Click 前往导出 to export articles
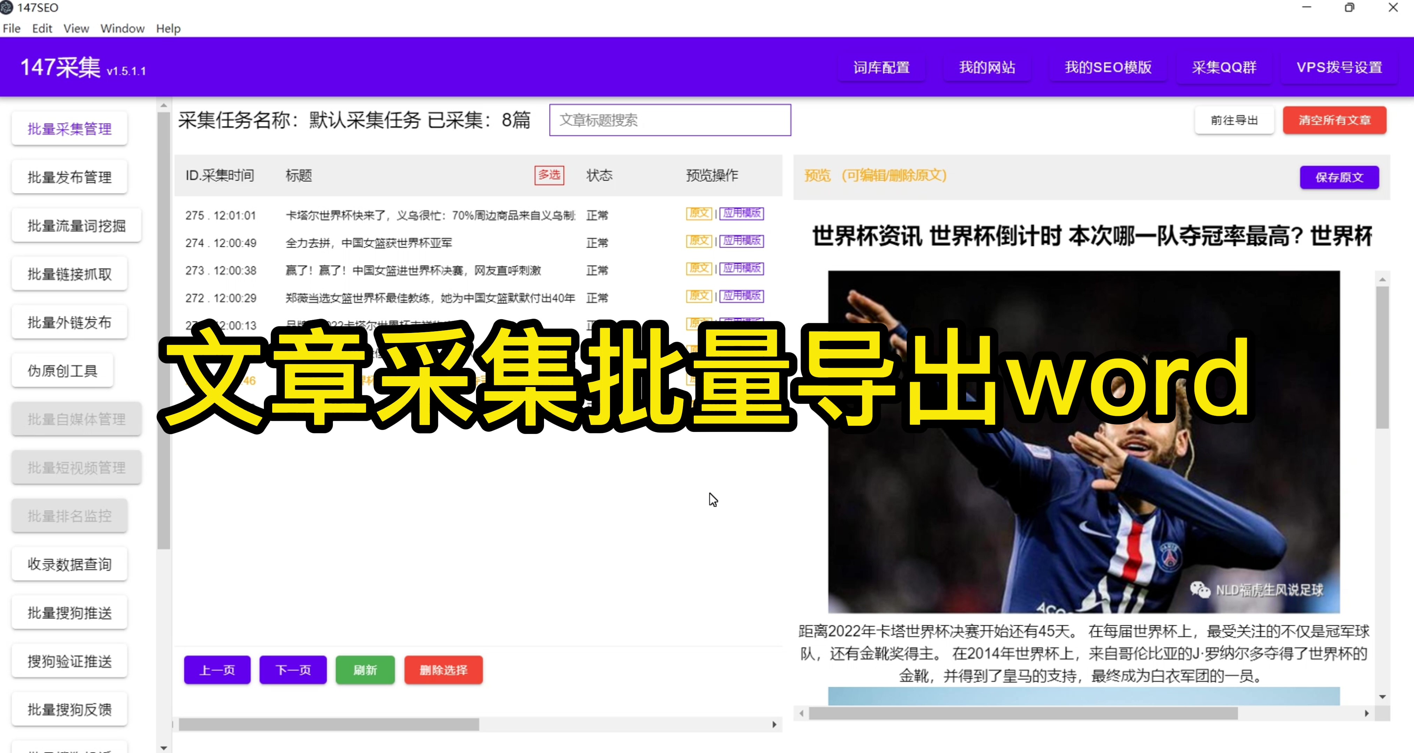Screen dimensions: 1414x753 (1234, 120)
